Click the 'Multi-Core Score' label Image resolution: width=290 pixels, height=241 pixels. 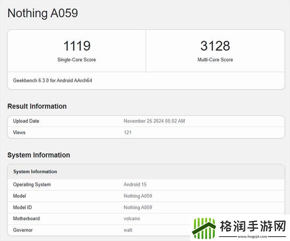click(215, 60)
